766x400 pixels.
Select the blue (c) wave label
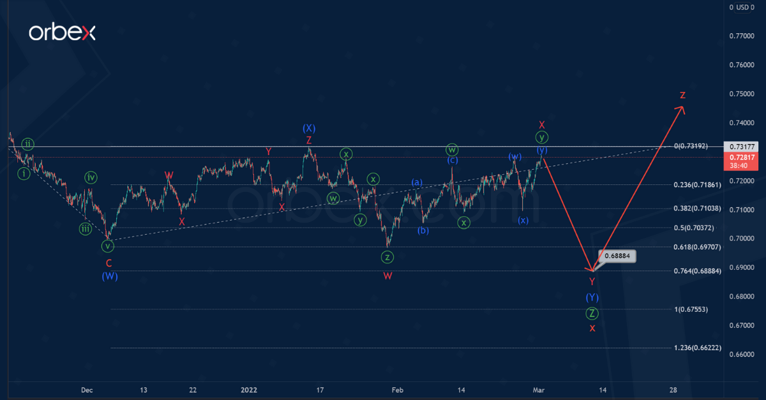[x=452, y=160]
